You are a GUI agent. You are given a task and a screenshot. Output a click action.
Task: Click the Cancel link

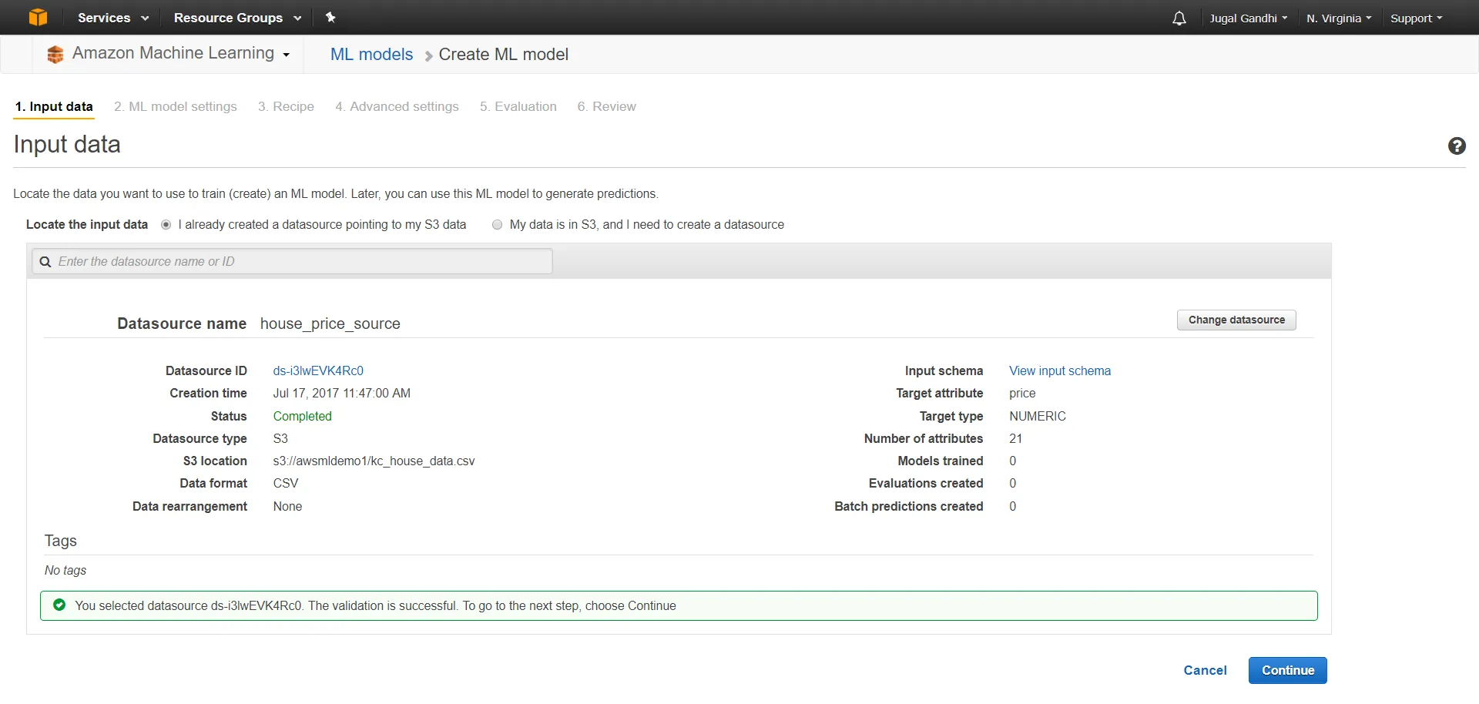[1205, 670]
